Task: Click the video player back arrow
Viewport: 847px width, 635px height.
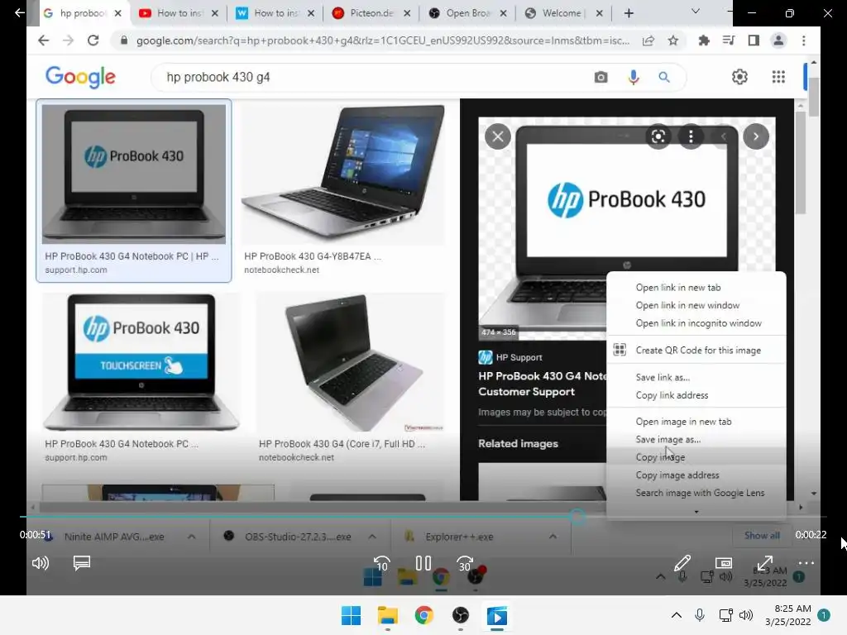Action: [20, 12]
